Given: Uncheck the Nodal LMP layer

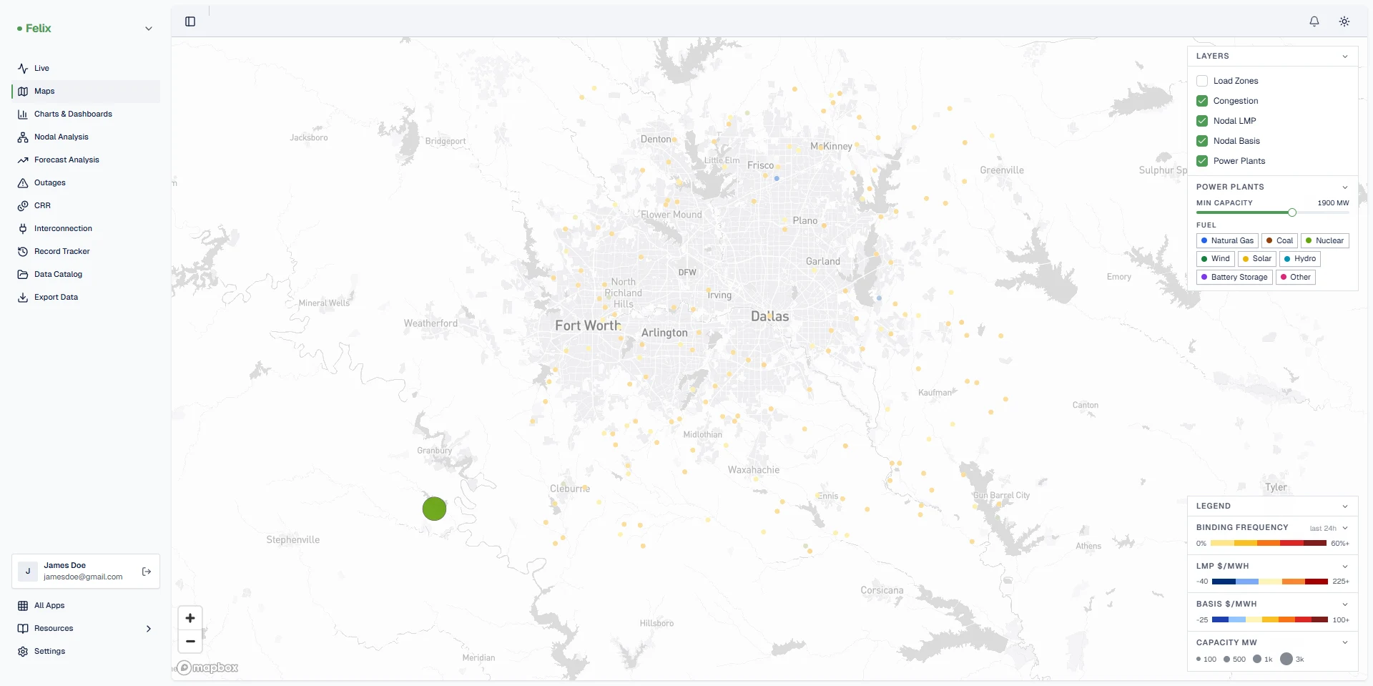Looking at the screenshot, I should (x=1202, y=121).
